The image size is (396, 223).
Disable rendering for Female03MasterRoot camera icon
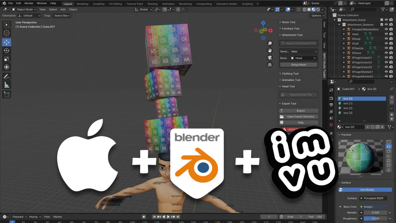[x=391, y=29]
